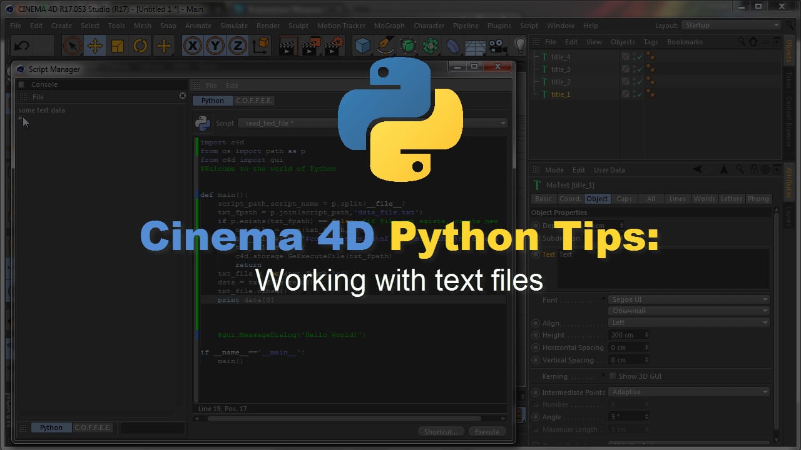Open the Align Left dropdown
801x450 pixels.
pyautogui.click(x=689, y=322)
